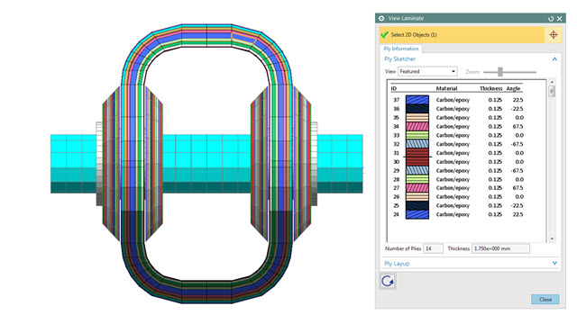This screenshot has height=324, width=577.
Task: Open the View dropdown showing Featured
Action: [x=427, y=72]
